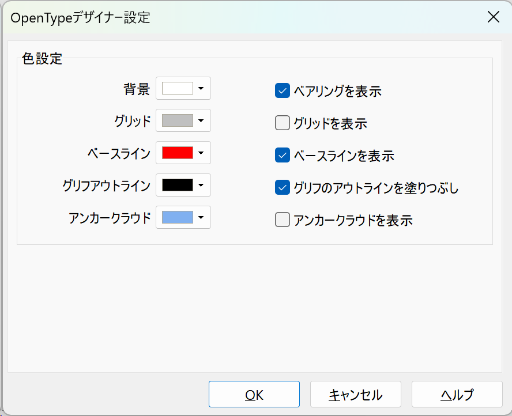Viewport: 512px width, 416px height.
Task: Click the ベースライン label text
Action: pos(119,153)
